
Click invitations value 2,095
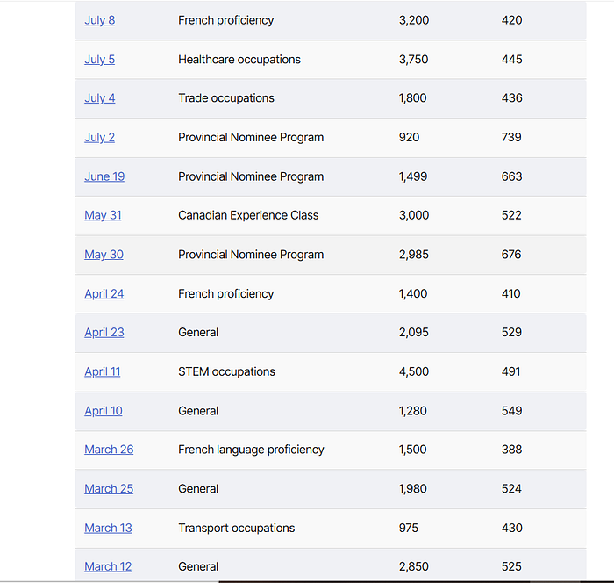(x=414, y=333)
